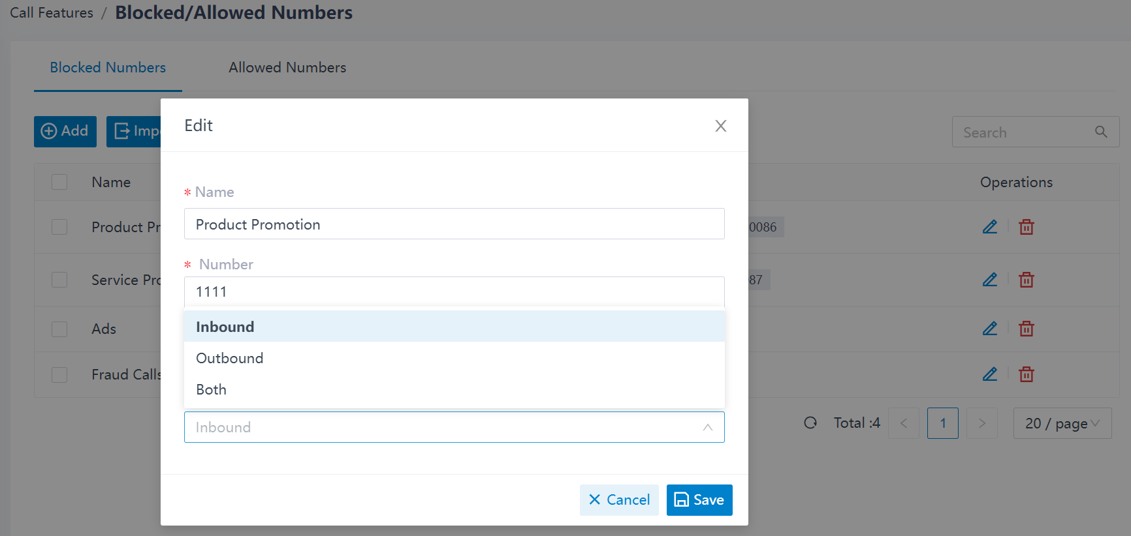Go to previous page arrow
The image size is (1131, 536).
(904, 423)
